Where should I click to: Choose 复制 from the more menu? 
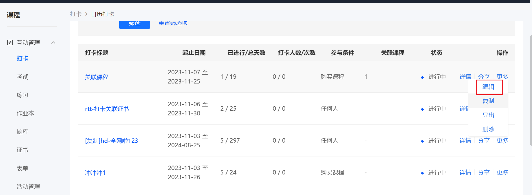(488, 101)
